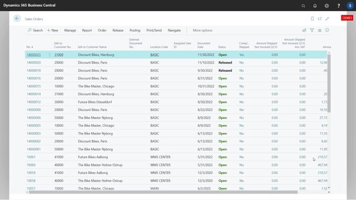Select location MAIN in order 10057 row
The image size is (356, 200).
[155, 188]
